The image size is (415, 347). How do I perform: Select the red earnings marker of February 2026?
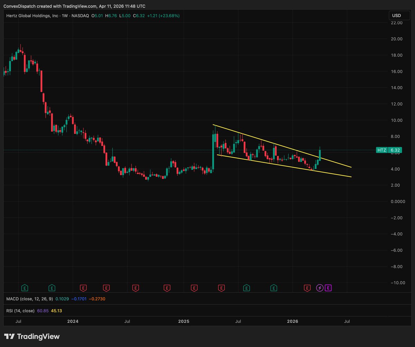coord(307,288)
